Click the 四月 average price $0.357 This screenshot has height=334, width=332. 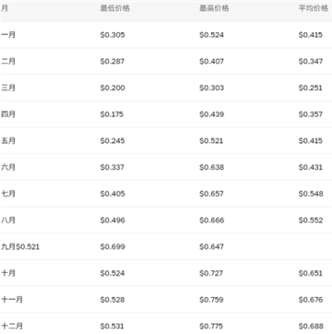click(311, 114)
